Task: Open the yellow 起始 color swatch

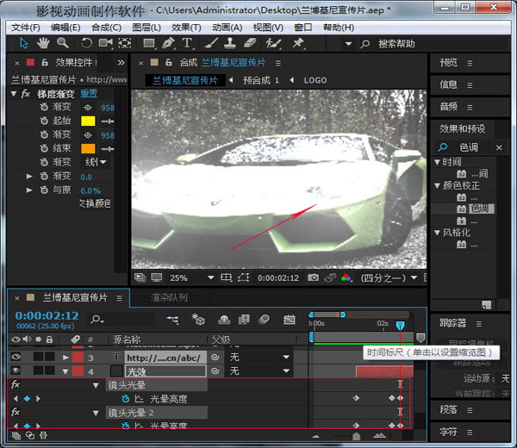Action: click(88, 121)
